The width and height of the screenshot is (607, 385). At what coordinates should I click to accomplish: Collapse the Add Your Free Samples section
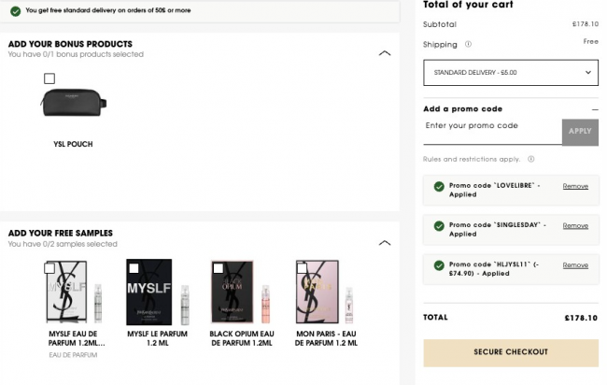385,243
